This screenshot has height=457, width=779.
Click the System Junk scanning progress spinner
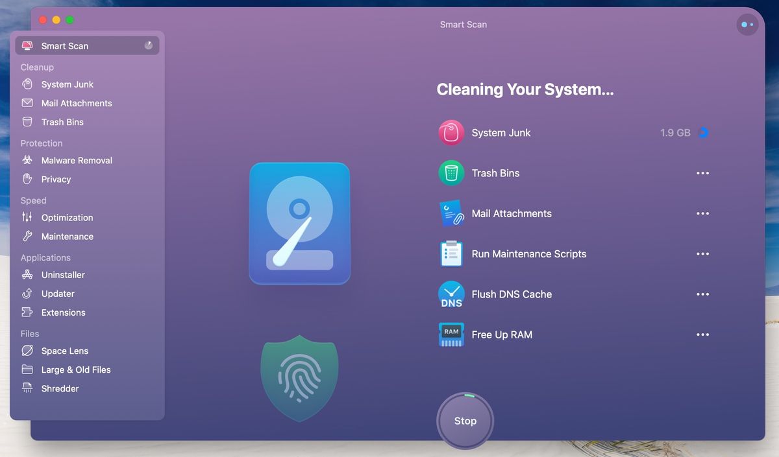[x=703, y=132]
